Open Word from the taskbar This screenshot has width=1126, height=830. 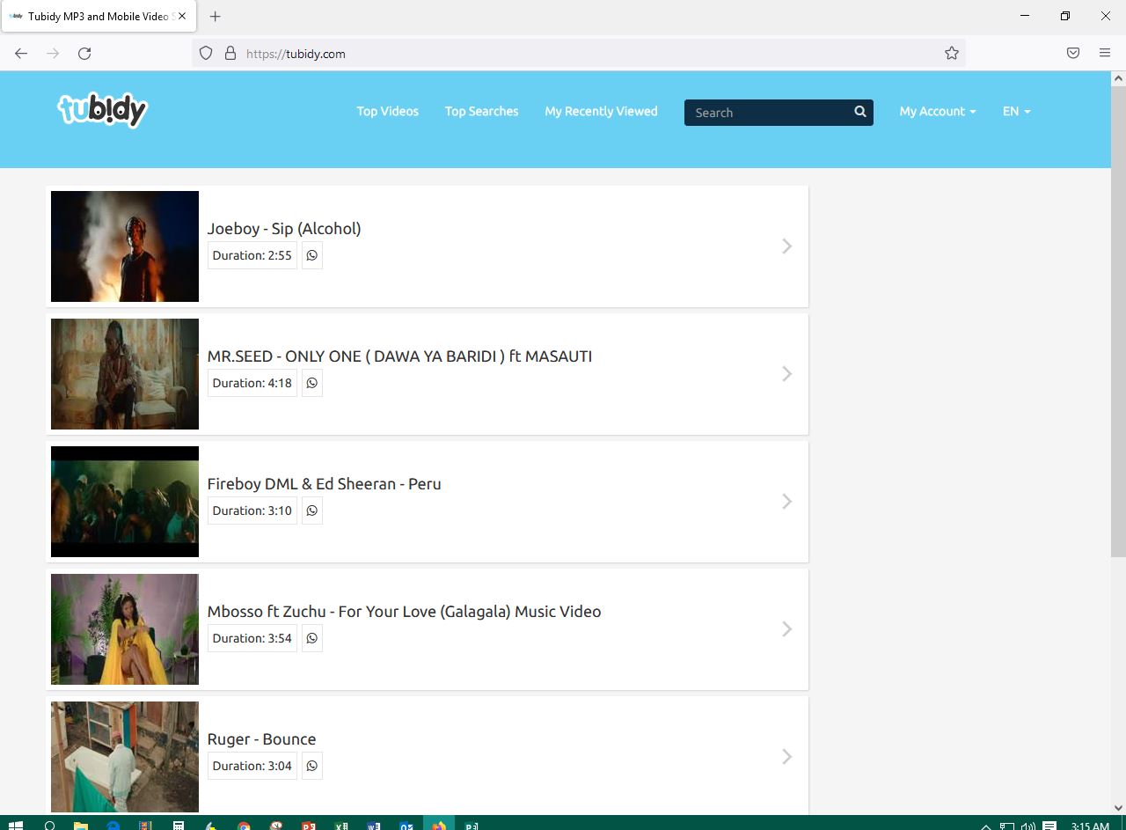click(x=374, y=826)
